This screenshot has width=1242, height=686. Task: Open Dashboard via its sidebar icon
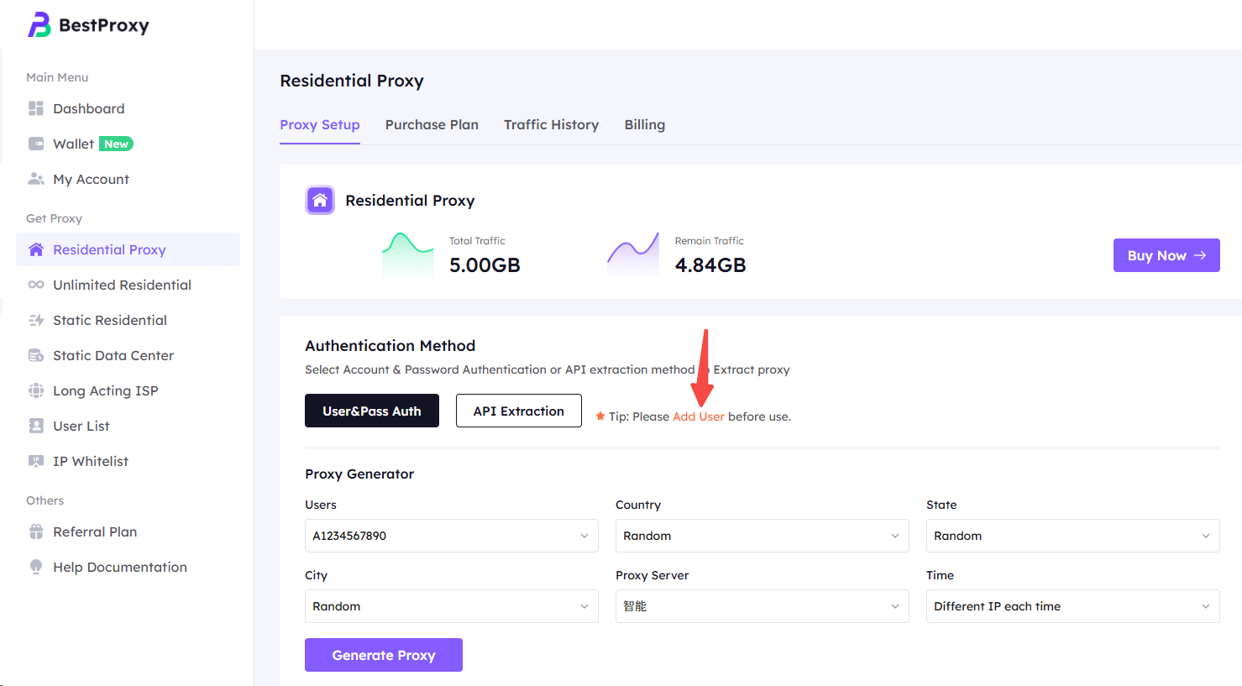click(x=36, y=108)
